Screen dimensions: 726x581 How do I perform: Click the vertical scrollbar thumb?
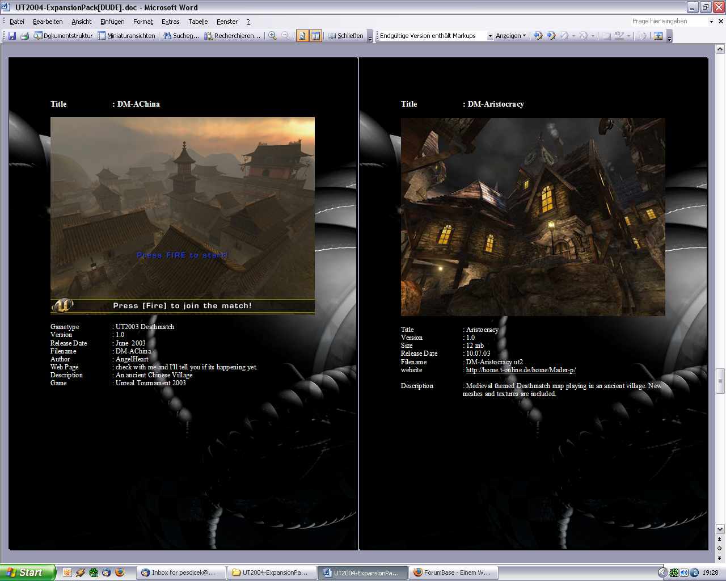click(720, 381)
